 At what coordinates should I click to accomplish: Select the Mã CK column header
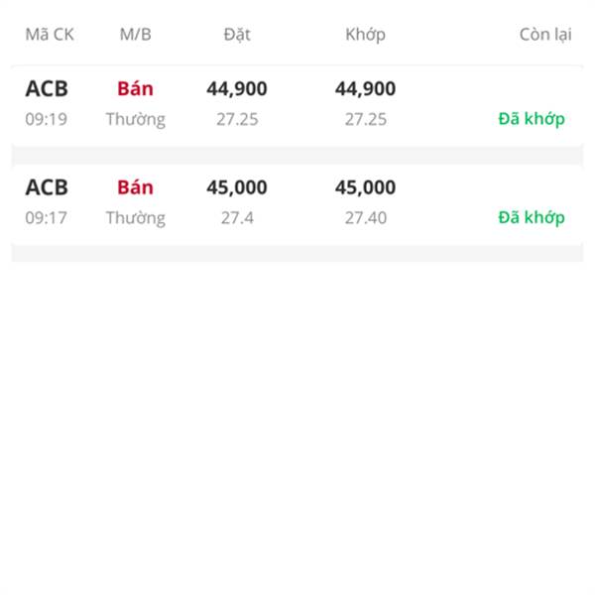pos(50,35)
